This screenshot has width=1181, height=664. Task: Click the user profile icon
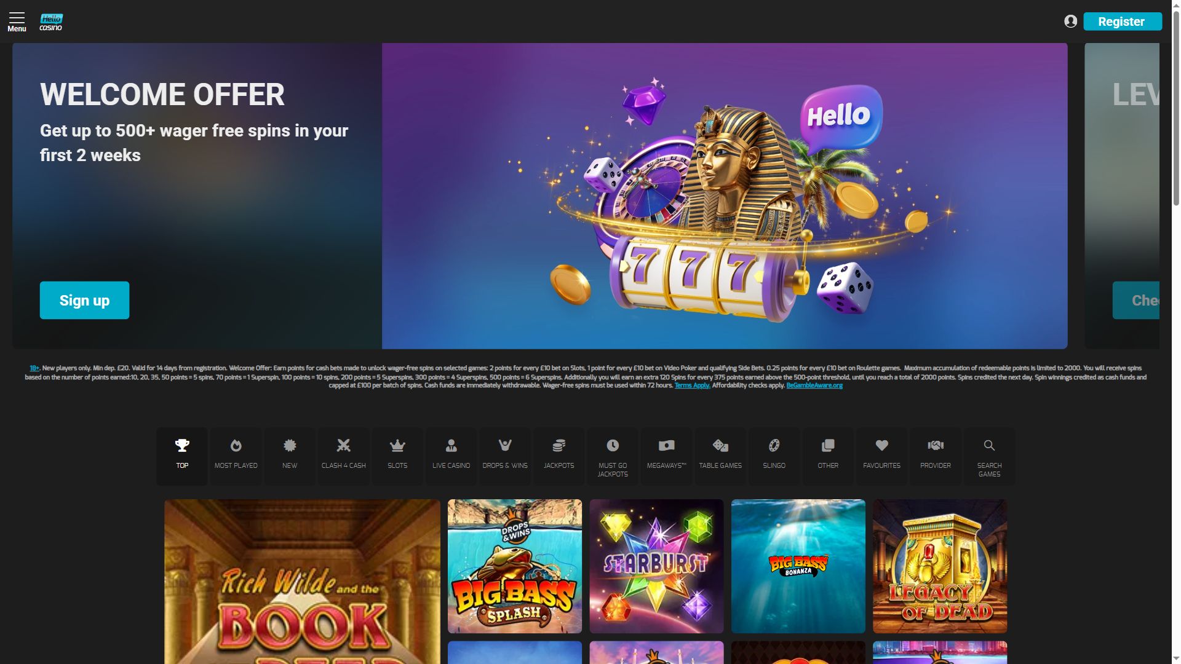pyautogui.click(x=1070, y=22)
